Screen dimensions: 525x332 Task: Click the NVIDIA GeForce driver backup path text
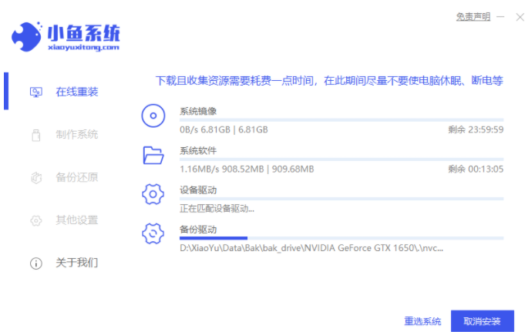311,249
